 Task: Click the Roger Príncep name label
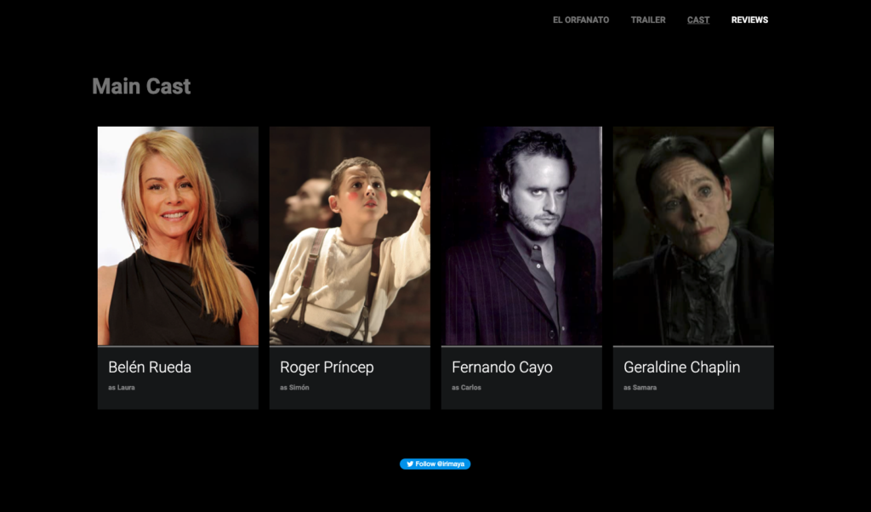point(327,367)
